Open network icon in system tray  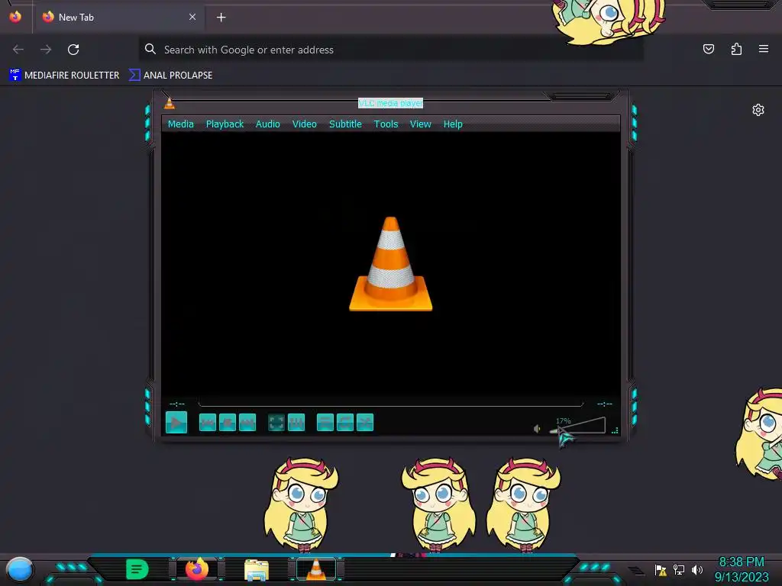coord(679,569)
